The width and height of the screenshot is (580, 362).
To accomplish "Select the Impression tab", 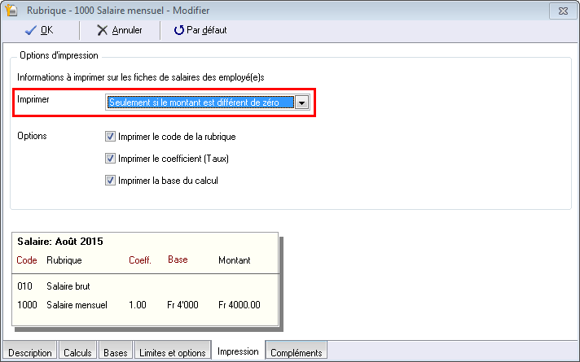I will coord(238,351).
